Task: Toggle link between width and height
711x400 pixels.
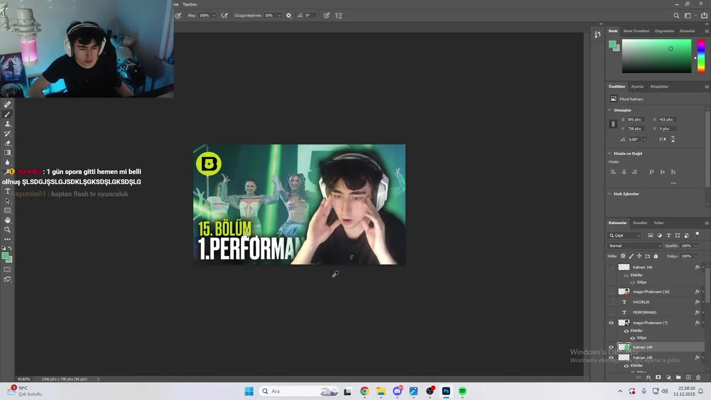Action: 613,124
